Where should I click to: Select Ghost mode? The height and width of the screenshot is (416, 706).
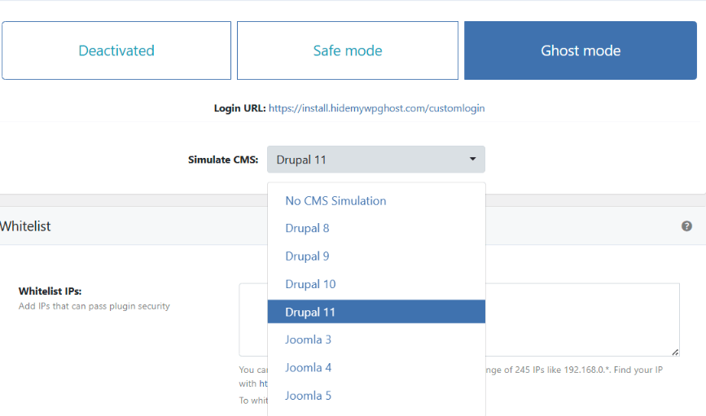[x=581, y=50]
